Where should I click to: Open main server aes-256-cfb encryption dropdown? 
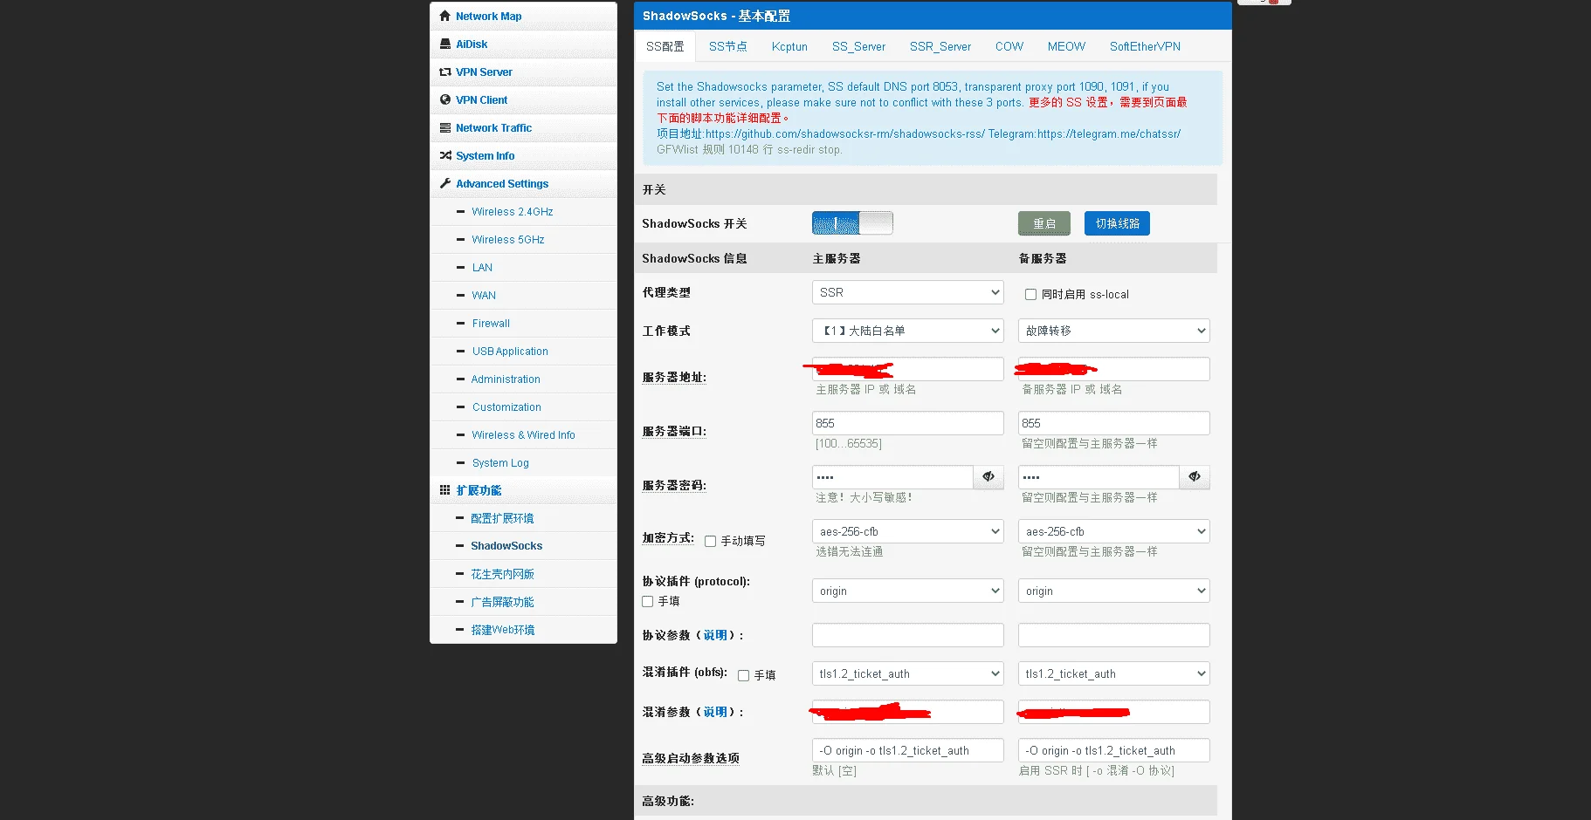point(908,531)
